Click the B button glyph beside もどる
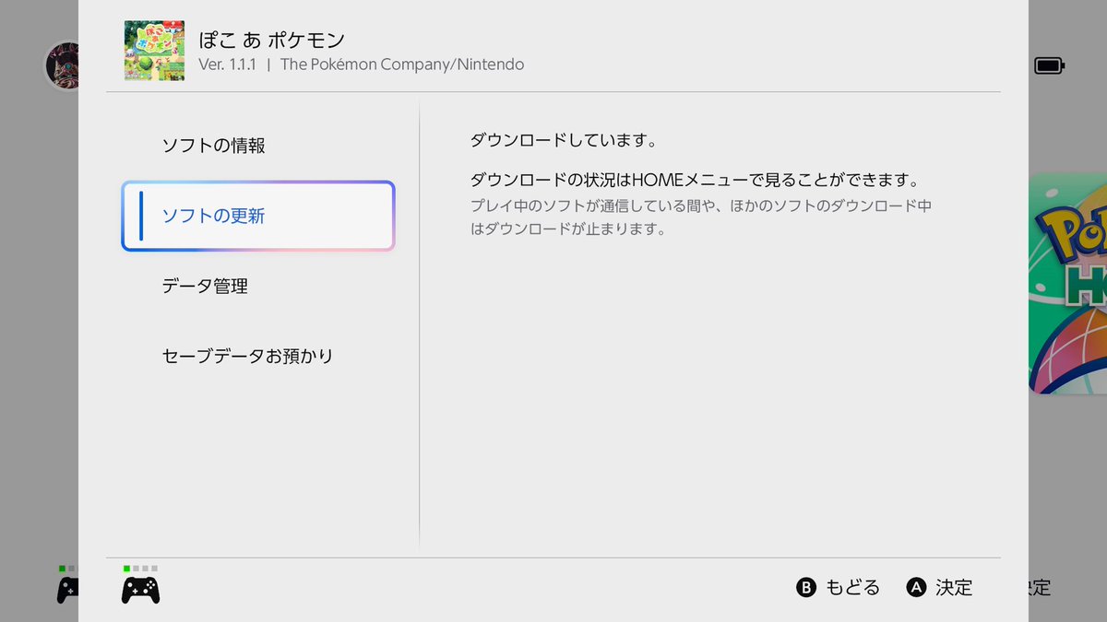Image resolution: width=1107 pixels, height=622 pixels. (806, 587)
